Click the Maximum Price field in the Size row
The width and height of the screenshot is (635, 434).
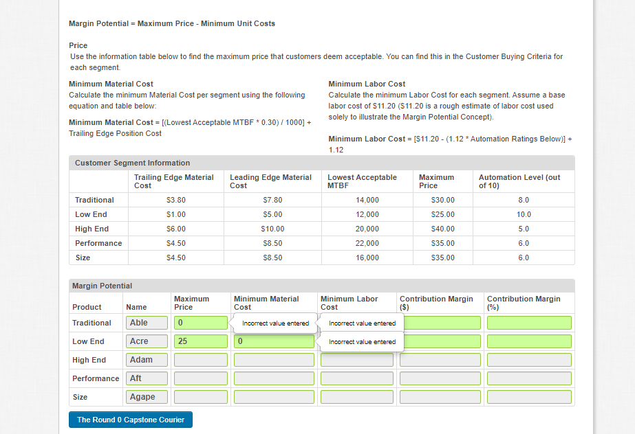[200, 396]
